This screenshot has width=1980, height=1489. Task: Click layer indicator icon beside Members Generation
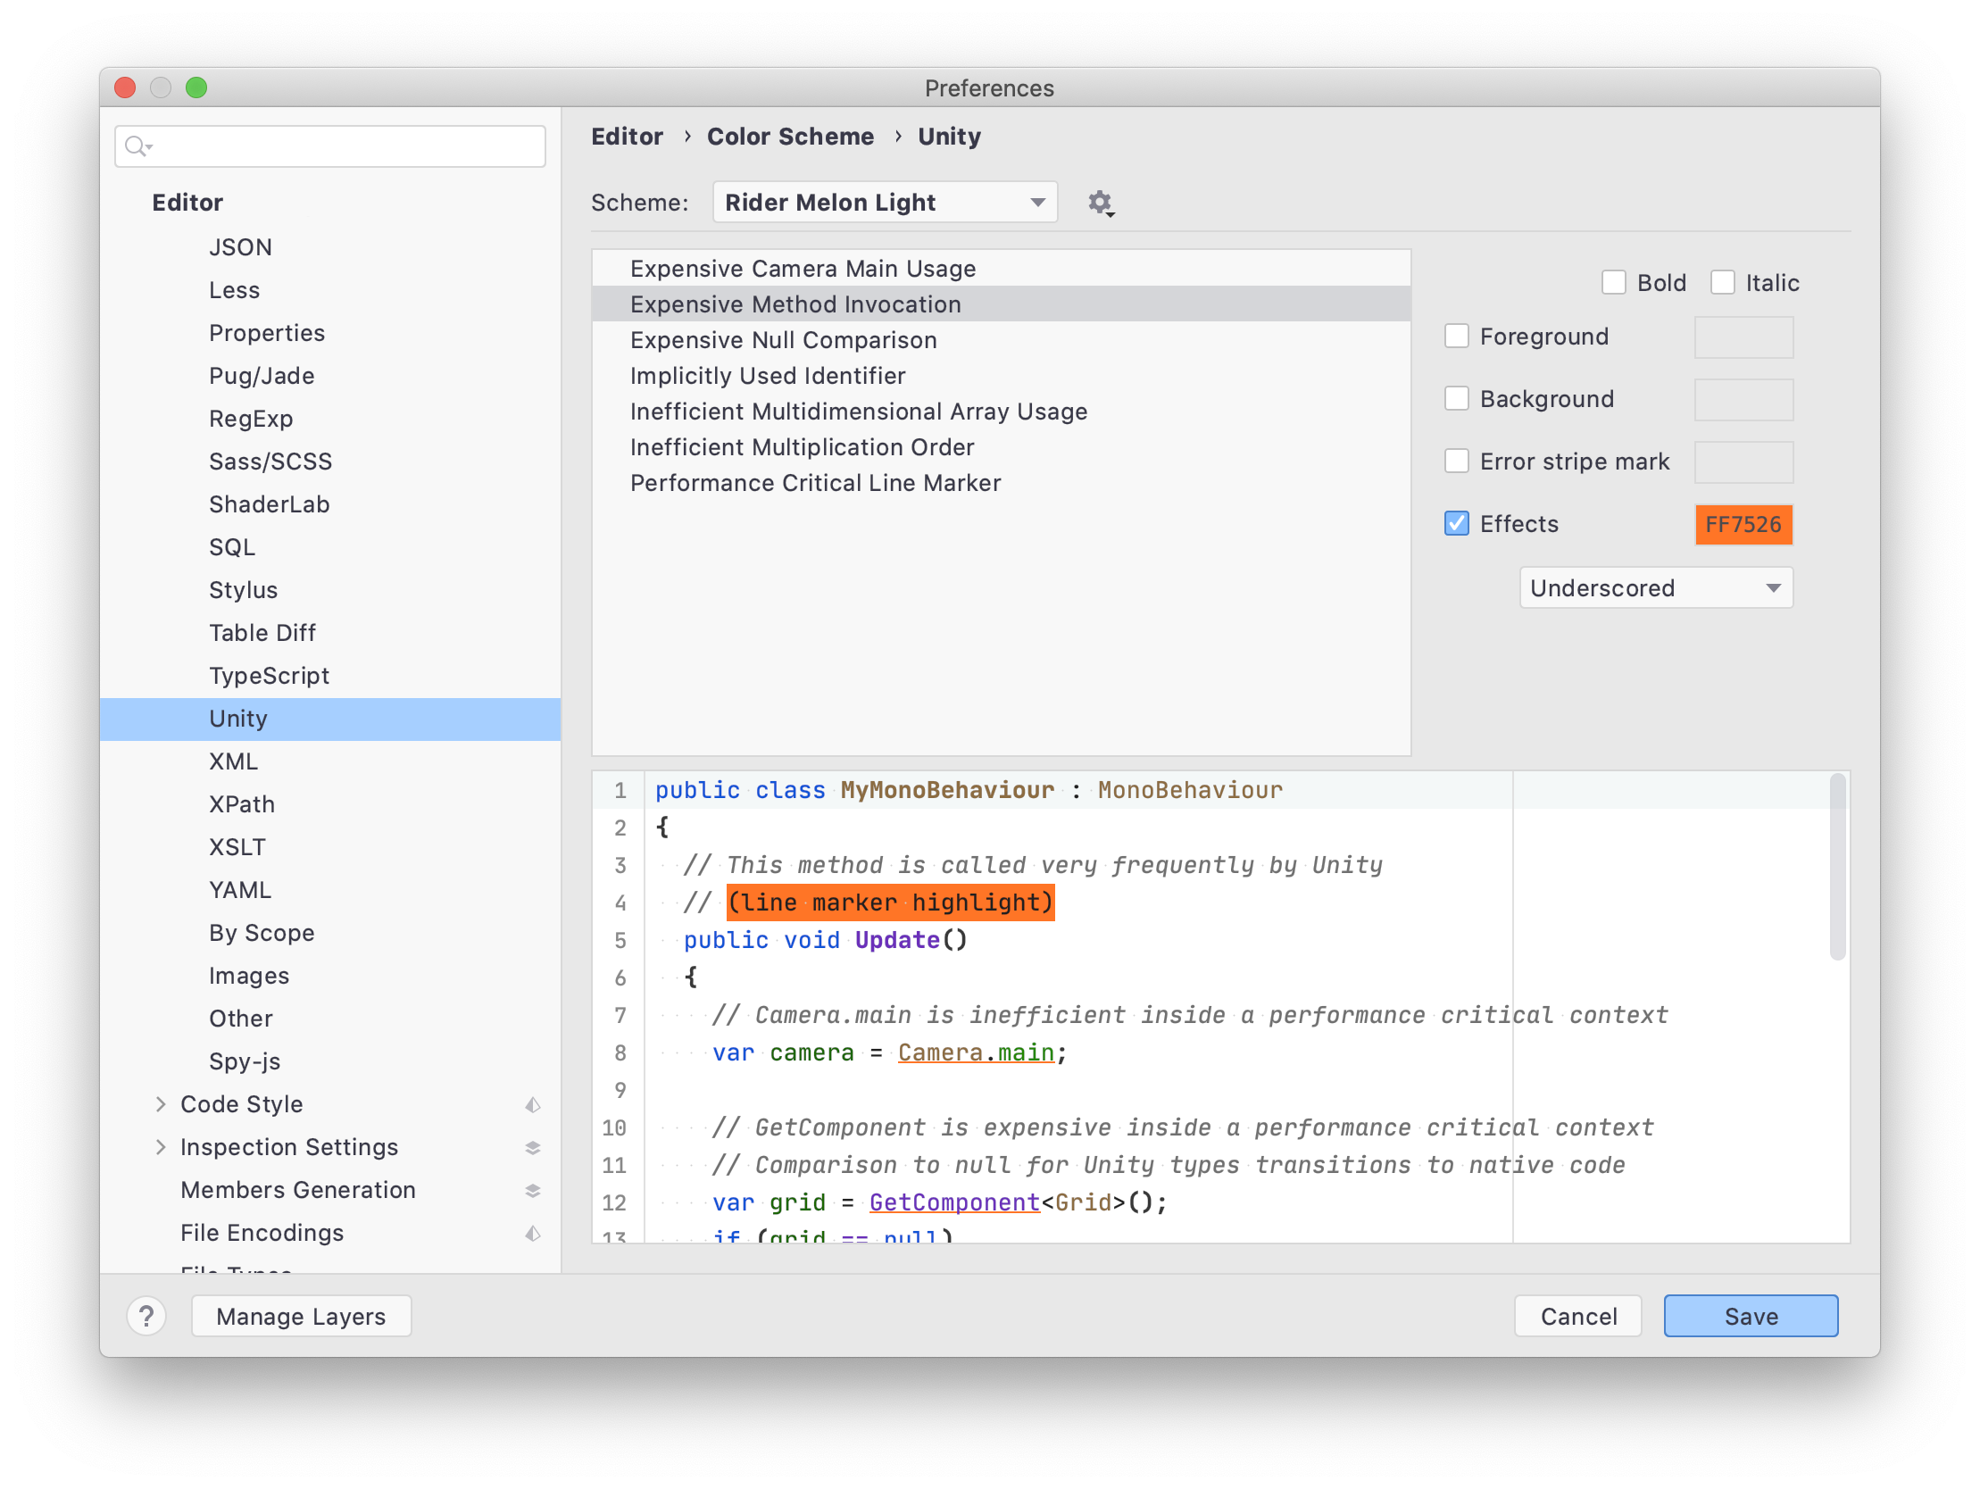[x=533, y=1191]
